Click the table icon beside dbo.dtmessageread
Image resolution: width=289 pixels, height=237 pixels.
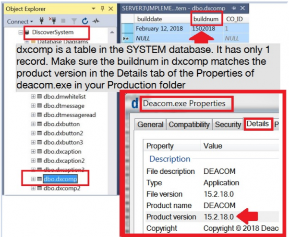(39, 115)
